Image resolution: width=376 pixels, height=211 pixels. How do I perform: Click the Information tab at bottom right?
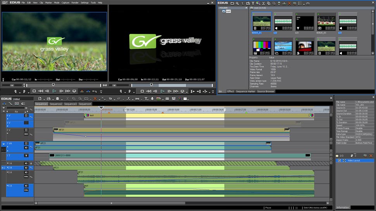pyautogui.click(x=342, y=208)
